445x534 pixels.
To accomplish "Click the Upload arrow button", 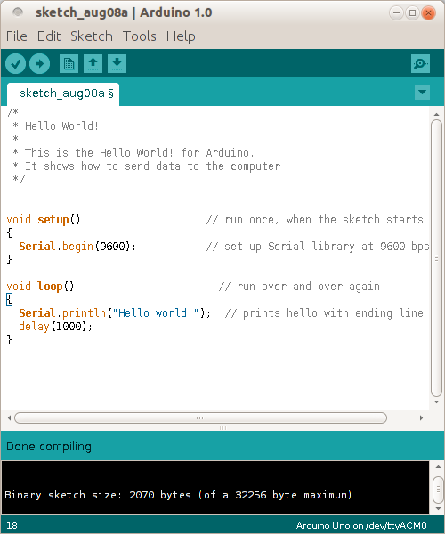I will click(39, 64).
